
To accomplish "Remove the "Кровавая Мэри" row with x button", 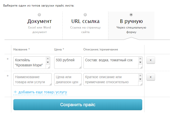I will [x=151, y=60].
